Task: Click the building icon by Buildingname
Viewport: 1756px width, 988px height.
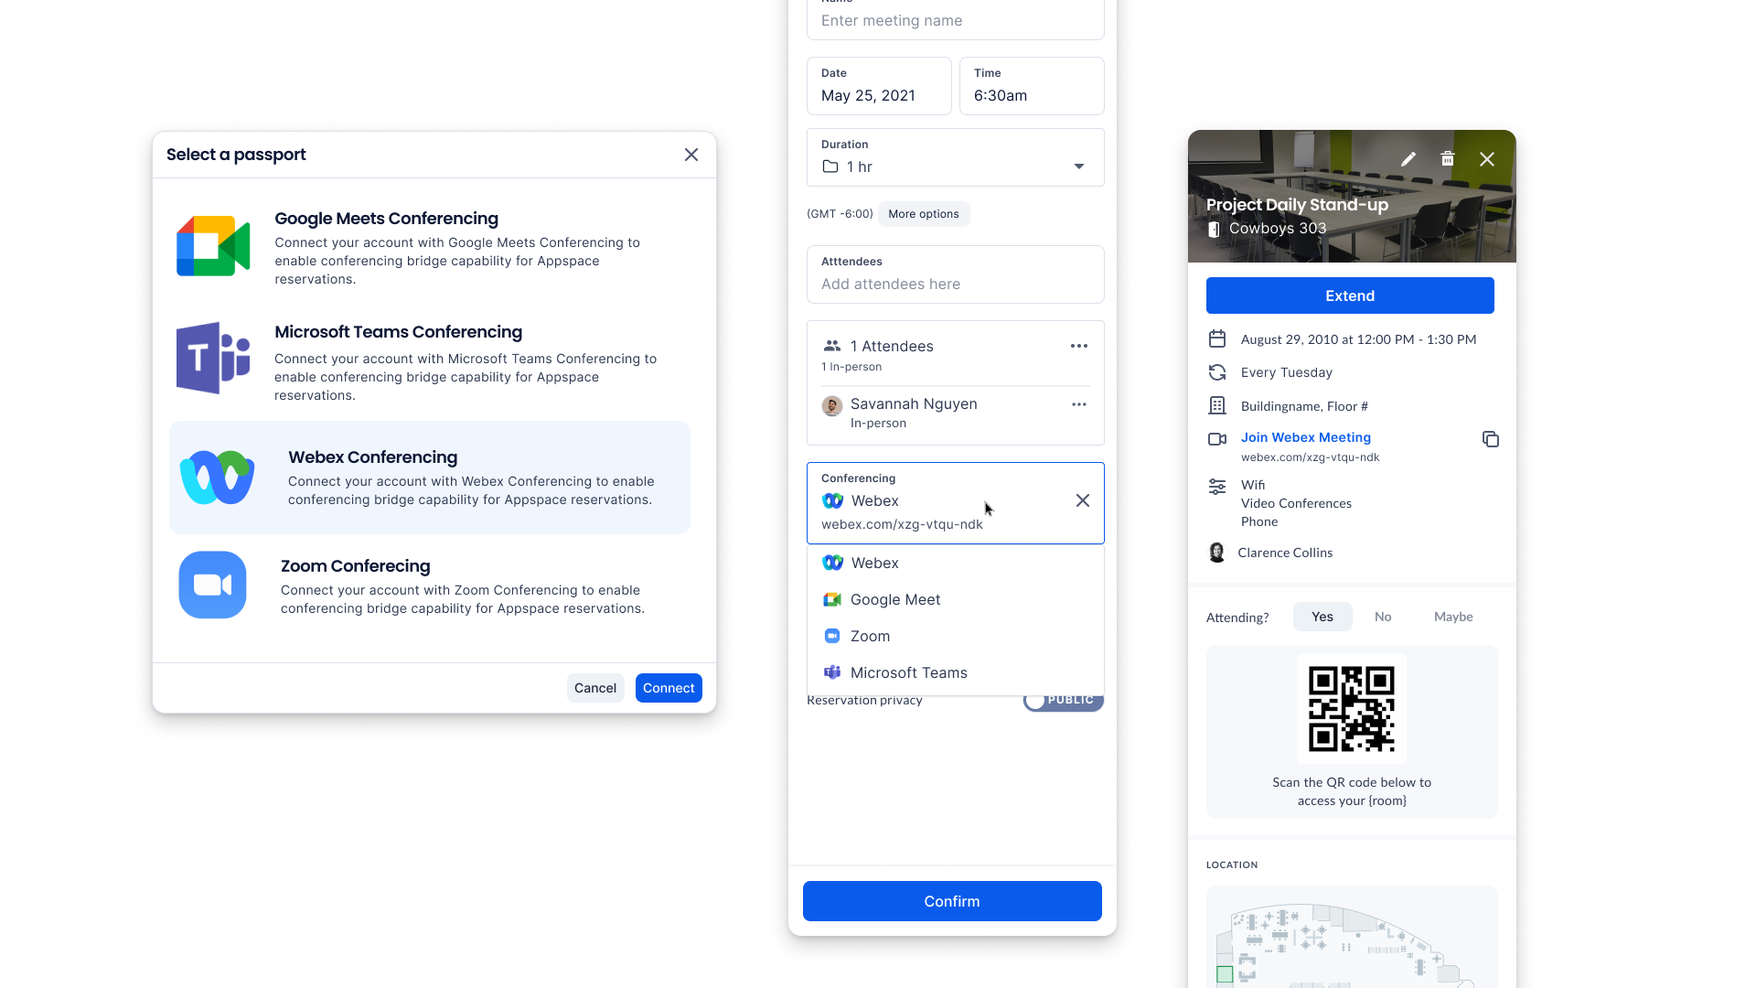Action: pos(1217,405)
